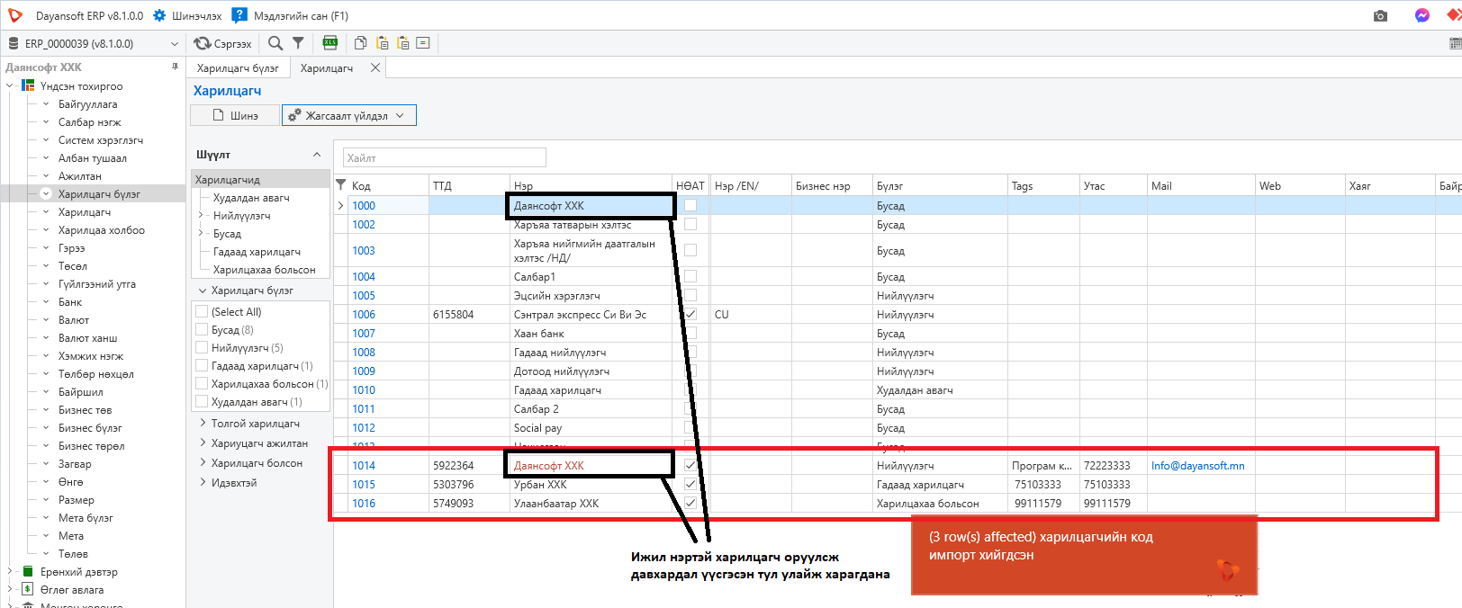
Task: Click the Info@dayansoft.mn email link
Action: point(1198,466)
